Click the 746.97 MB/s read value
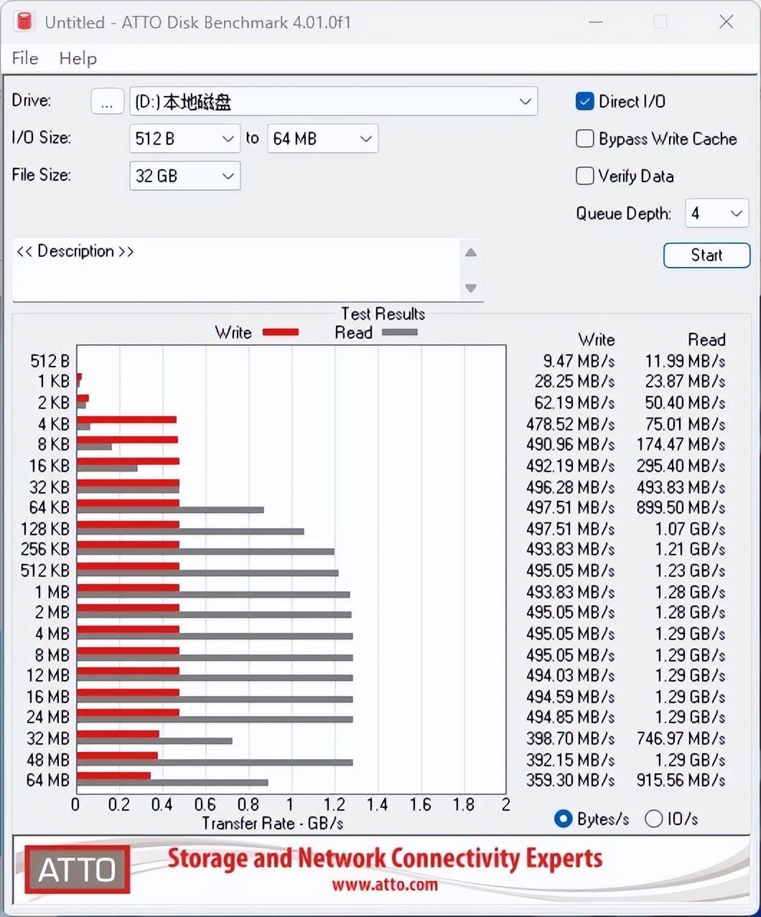761x917 pixels. point(681,738)
